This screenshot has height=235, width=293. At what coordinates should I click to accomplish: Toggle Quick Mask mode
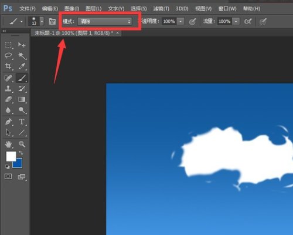(x=8, y=176)
